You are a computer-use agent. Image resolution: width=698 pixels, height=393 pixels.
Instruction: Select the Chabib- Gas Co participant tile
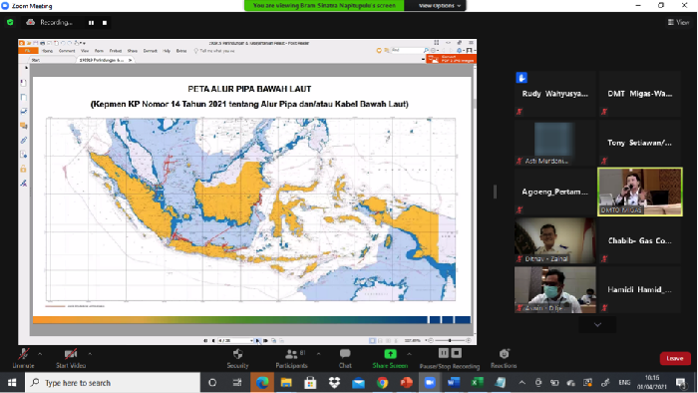[640, 240]
